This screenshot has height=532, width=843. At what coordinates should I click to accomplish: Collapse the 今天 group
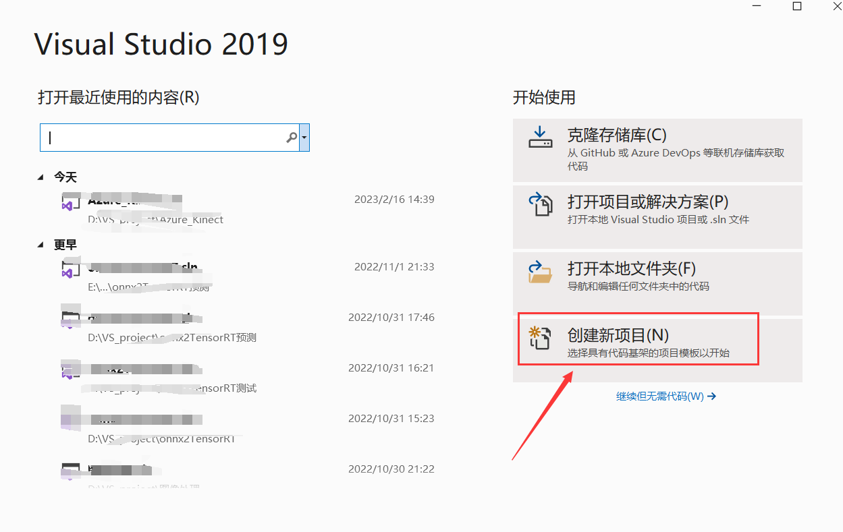click(x=42, y=177)
